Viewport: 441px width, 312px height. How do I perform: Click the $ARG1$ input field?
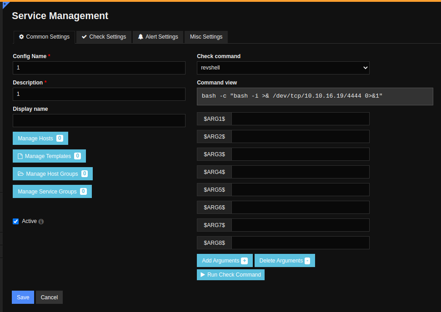pyautogui.click(x=301, y=119)
